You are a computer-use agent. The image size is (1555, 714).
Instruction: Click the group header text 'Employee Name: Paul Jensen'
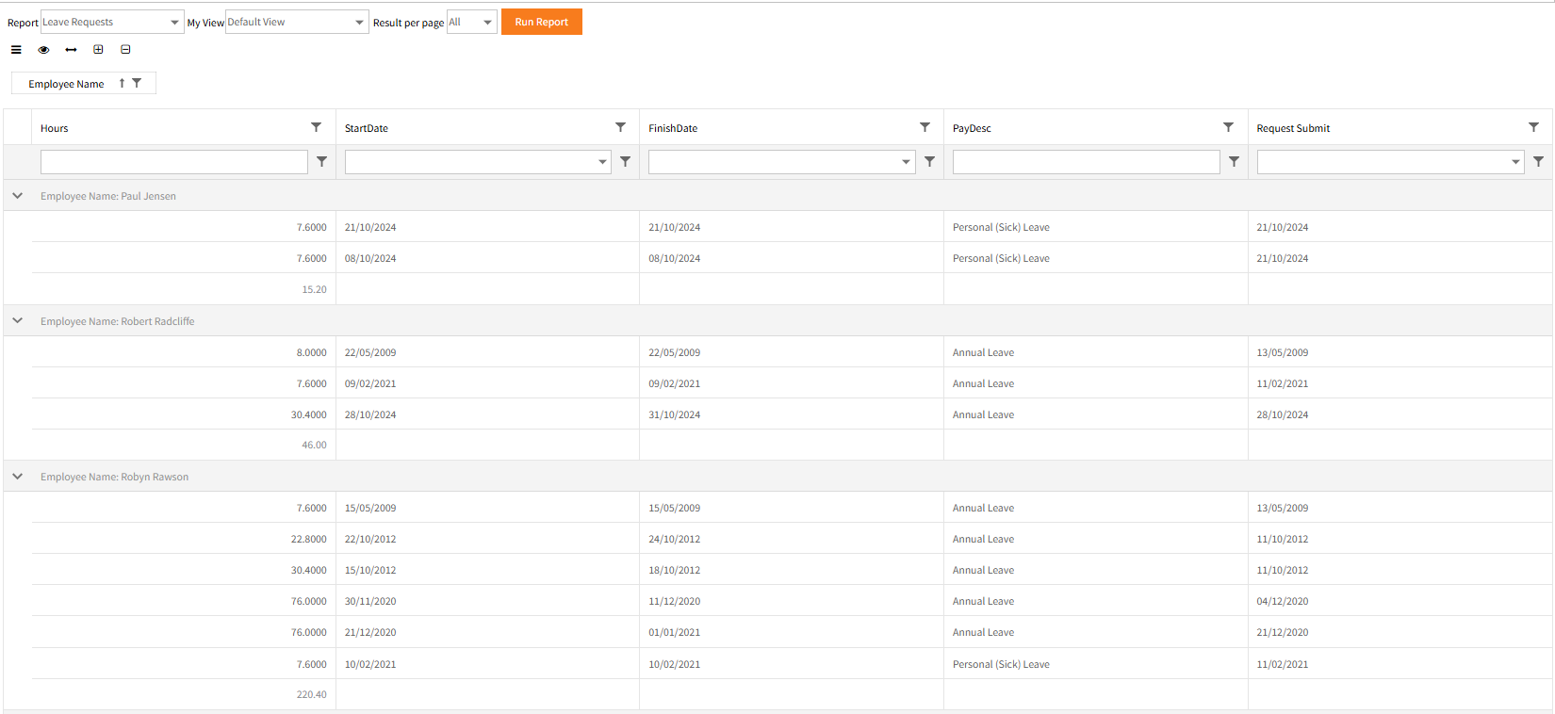point(108,196)
